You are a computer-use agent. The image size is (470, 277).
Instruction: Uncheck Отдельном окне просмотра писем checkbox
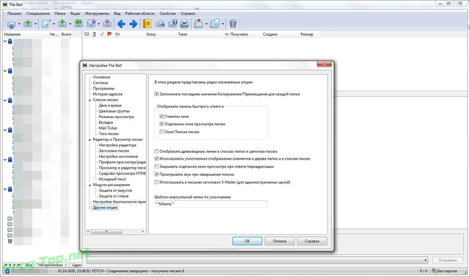(162, 124)
